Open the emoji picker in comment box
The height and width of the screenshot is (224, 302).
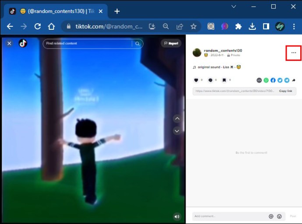pyautogui.click(x=279, y=217)
